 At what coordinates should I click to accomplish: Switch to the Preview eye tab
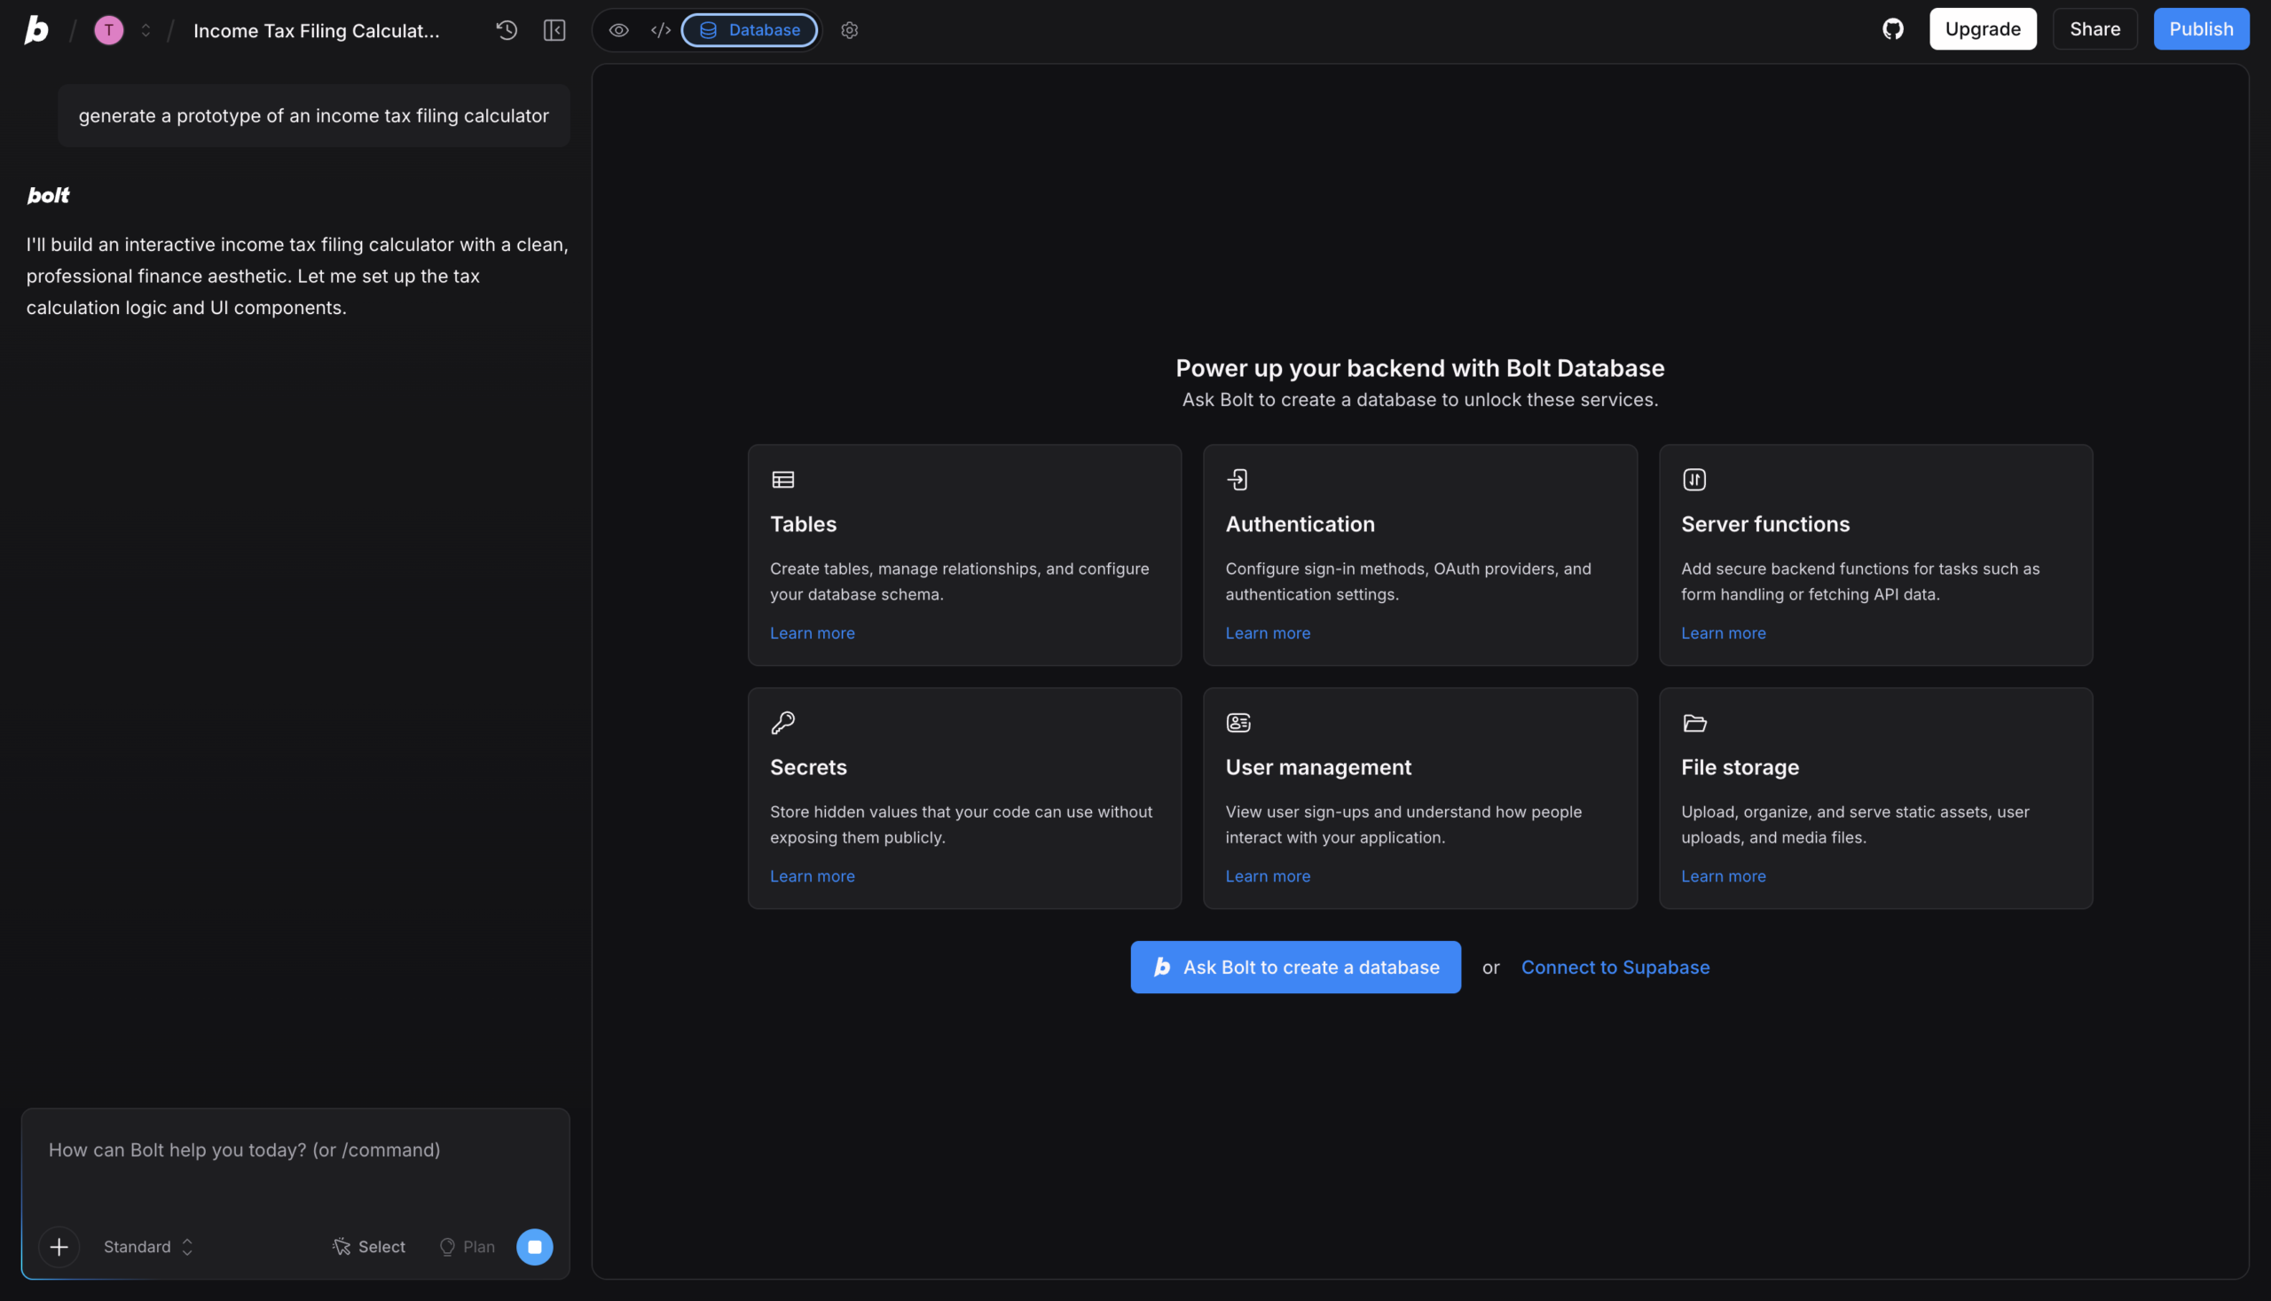tap(618, 30)
